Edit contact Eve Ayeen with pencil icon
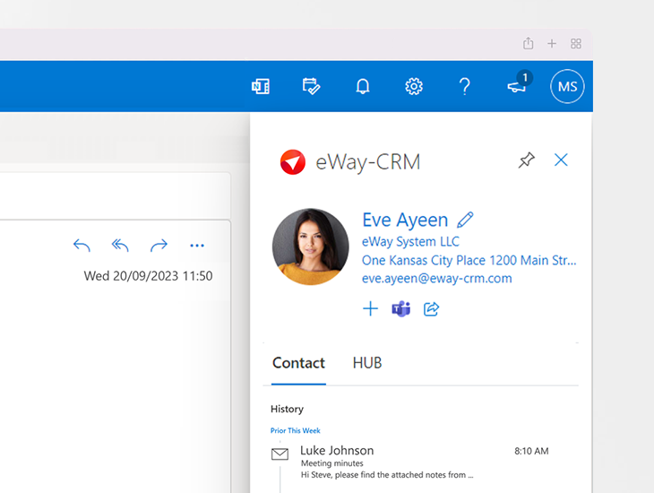Screen dimensions: 654x493 (x=465, y=220)
